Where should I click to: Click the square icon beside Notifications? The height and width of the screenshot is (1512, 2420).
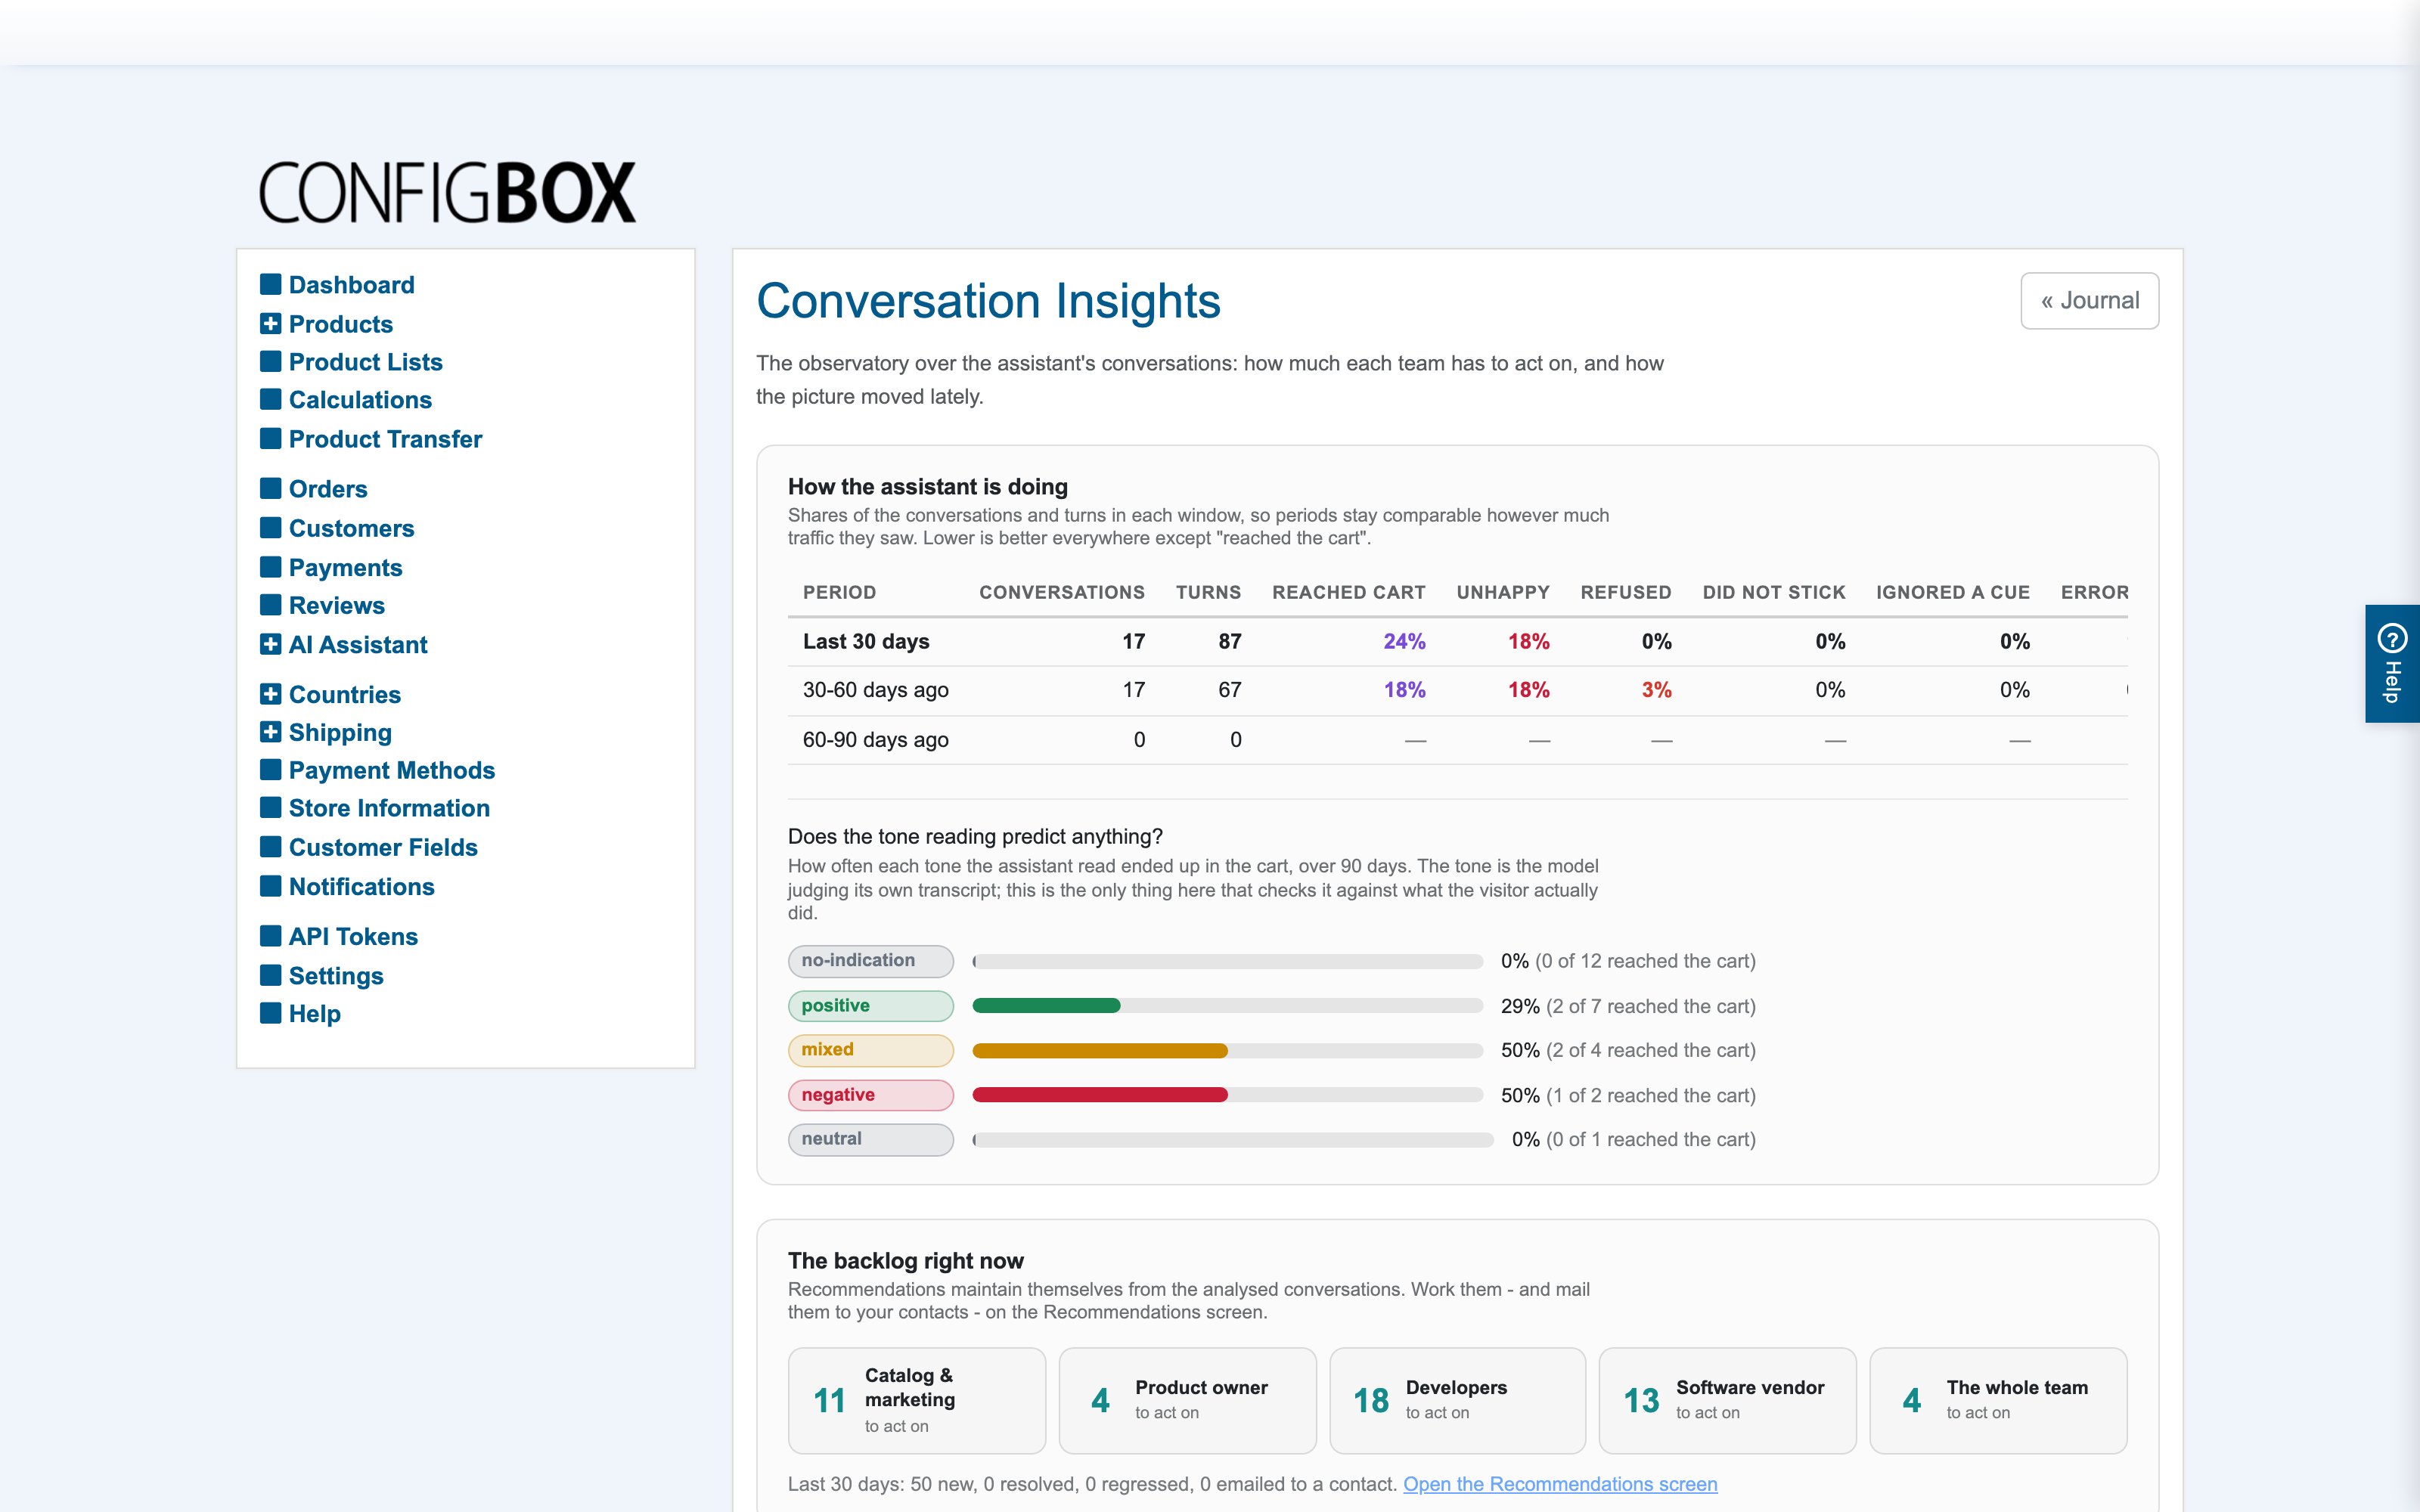[270, 886]
